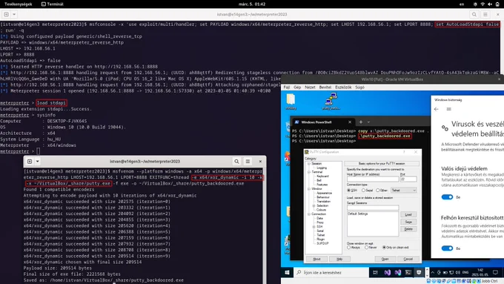Viewport: 504px width, 284px height.
Task: Select folder icon on Windows desktop
Action: (x=291, y=102)
